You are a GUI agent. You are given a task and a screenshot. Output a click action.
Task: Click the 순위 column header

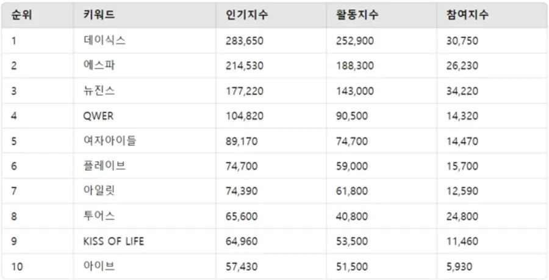click(21, 15)
